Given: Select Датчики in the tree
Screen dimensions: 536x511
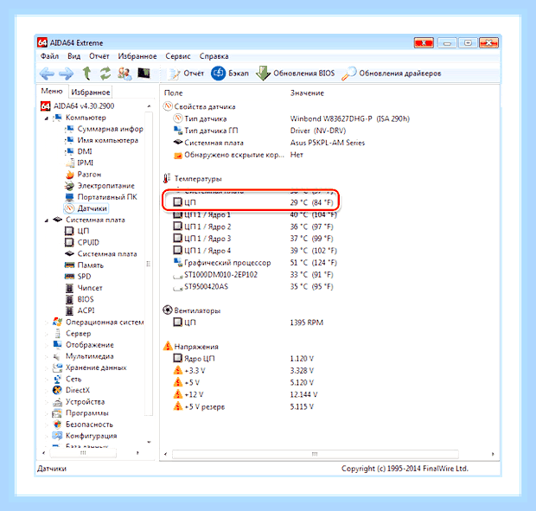Looking at the screenshot, I should point(92,208).
